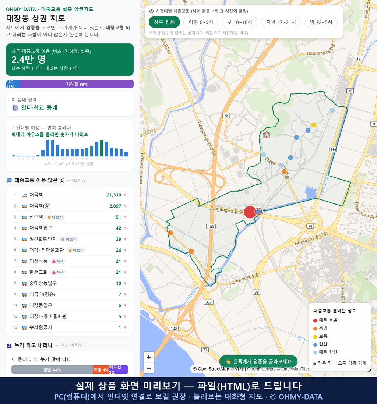Click the orange marker by the Daeju-ro label
The height and width of the screenshot is (404, 377).
coord(284,171)
